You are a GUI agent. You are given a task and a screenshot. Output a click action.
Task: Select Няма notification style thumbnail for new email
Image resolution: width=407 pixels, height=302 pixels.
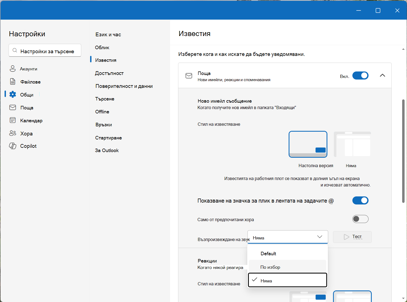tap(352, 144)
